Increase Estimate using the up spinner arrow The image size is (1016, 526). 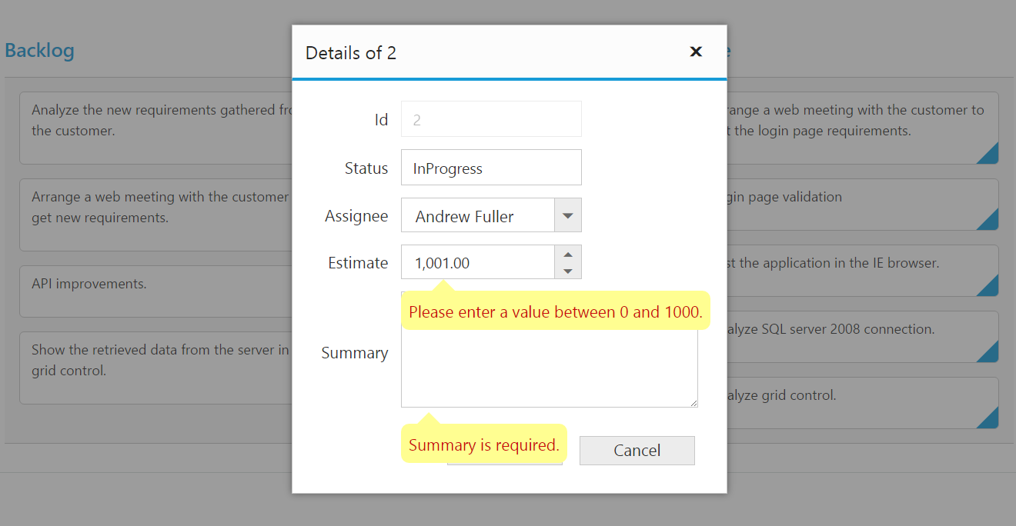(x=568, y=255)
